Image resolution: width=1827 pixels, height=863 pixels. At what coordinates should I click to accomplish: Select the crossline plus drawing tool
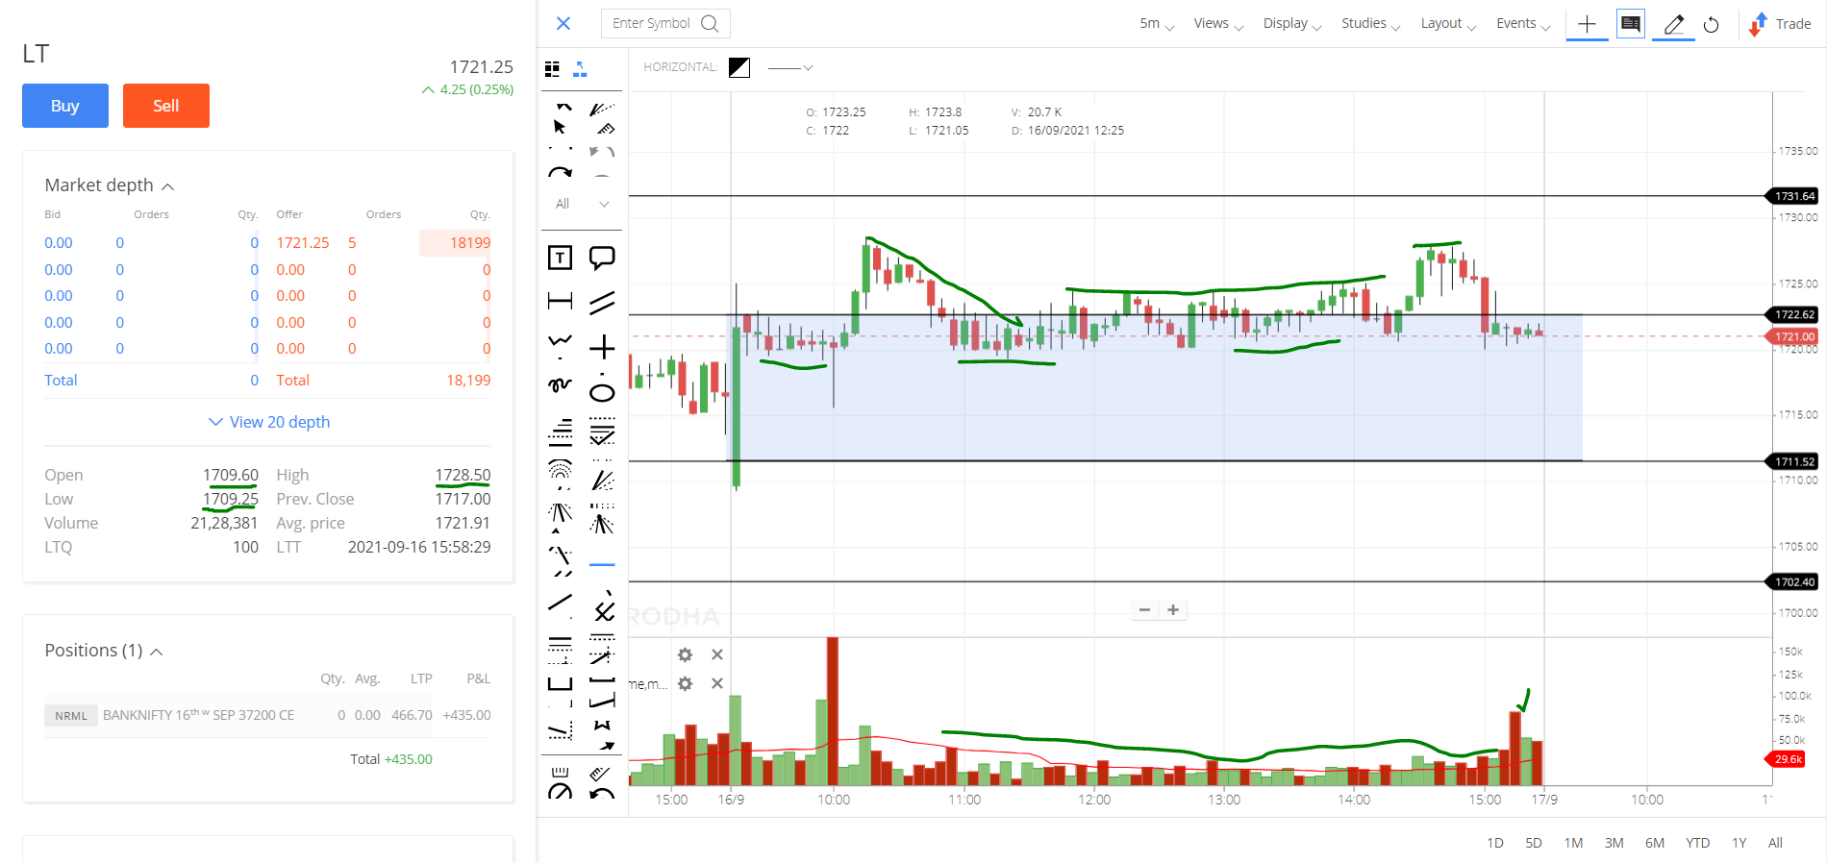click(602, 347)
